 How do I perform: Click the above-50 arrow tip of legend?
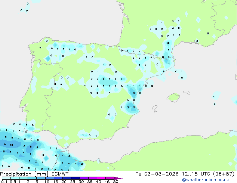(x=118, y=178)
